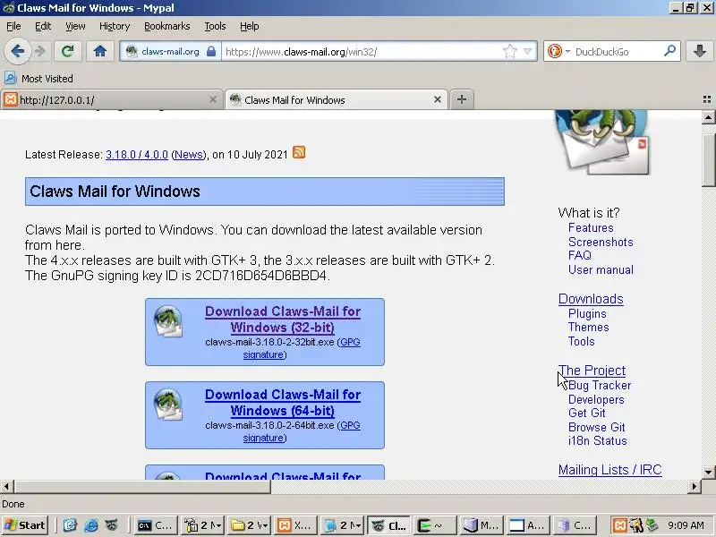This screenshot has width=716, height=537.
Task: Open the Windows Start button
Action: tap(25, 525)
